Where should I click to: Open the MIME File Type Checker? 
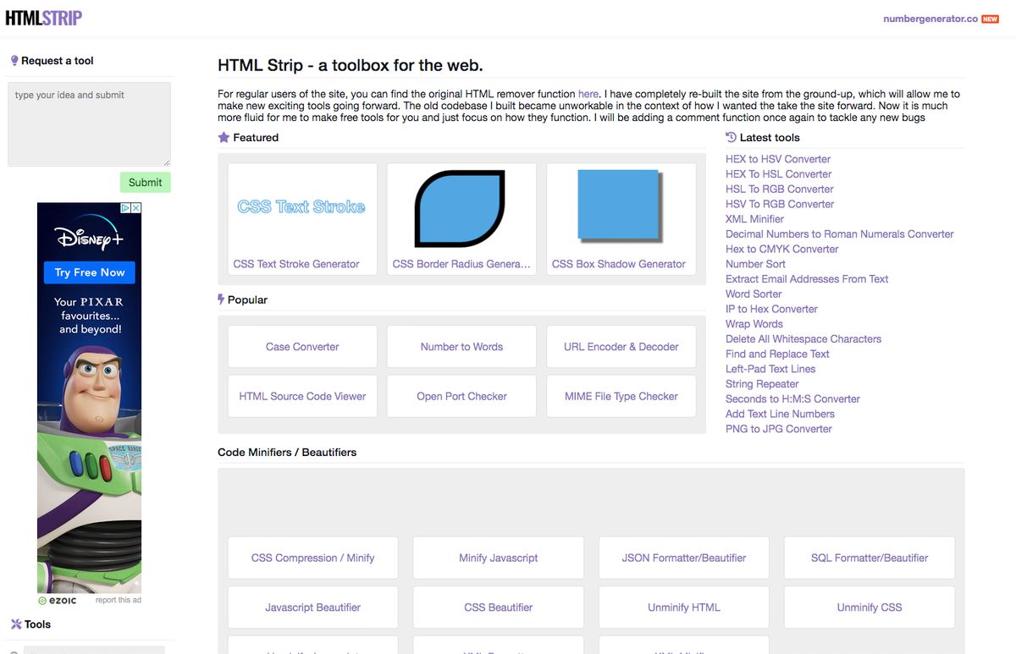[x=621, y=395]
